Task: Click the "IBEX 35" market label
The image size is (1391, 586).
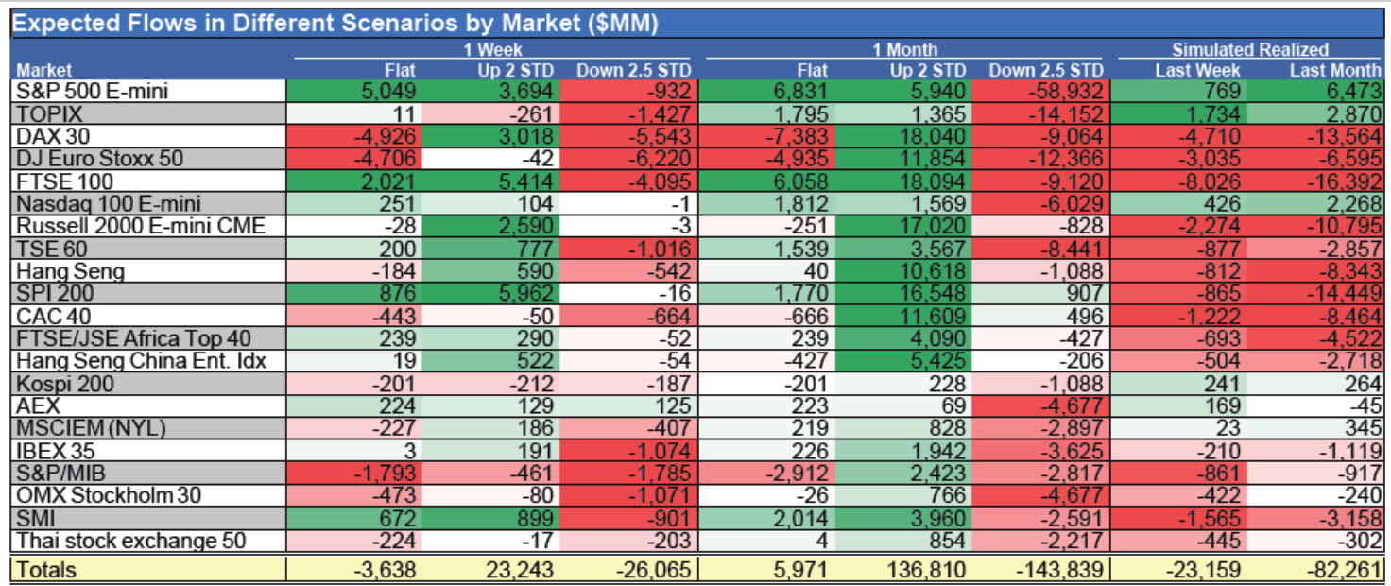Action: coord(56,451)
